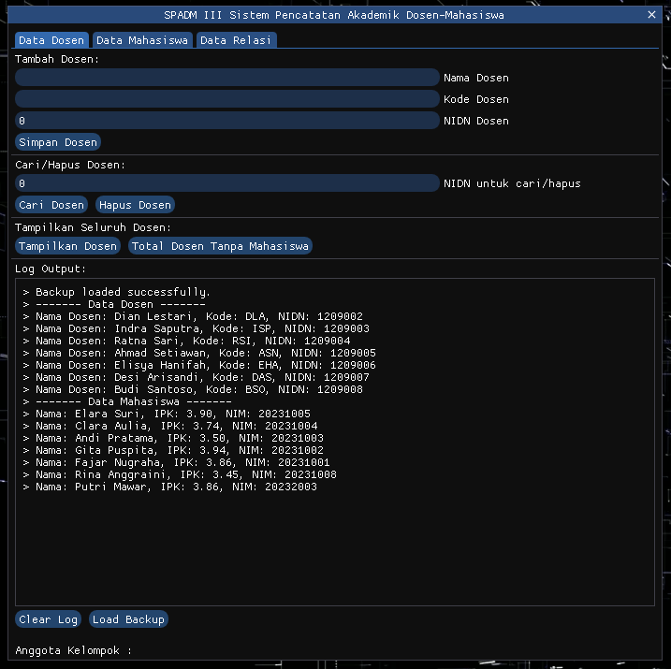
Task: Click 'Tampilkan Seluruh Dosen:' heading
Action: coord(94,227)
